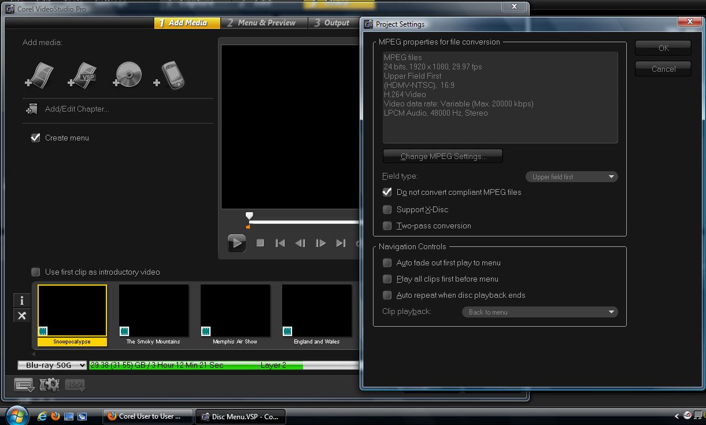The width and height of the screenshot is (706, 425).
Task: Click the orange mark-in trim marker
Action: coord(248,227)
